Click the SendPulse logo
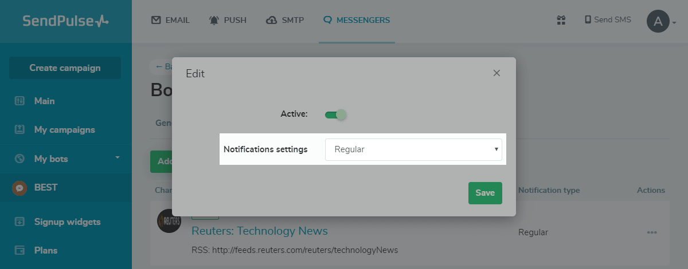Viewport: 688px width, 269px height. pos(65,21)
